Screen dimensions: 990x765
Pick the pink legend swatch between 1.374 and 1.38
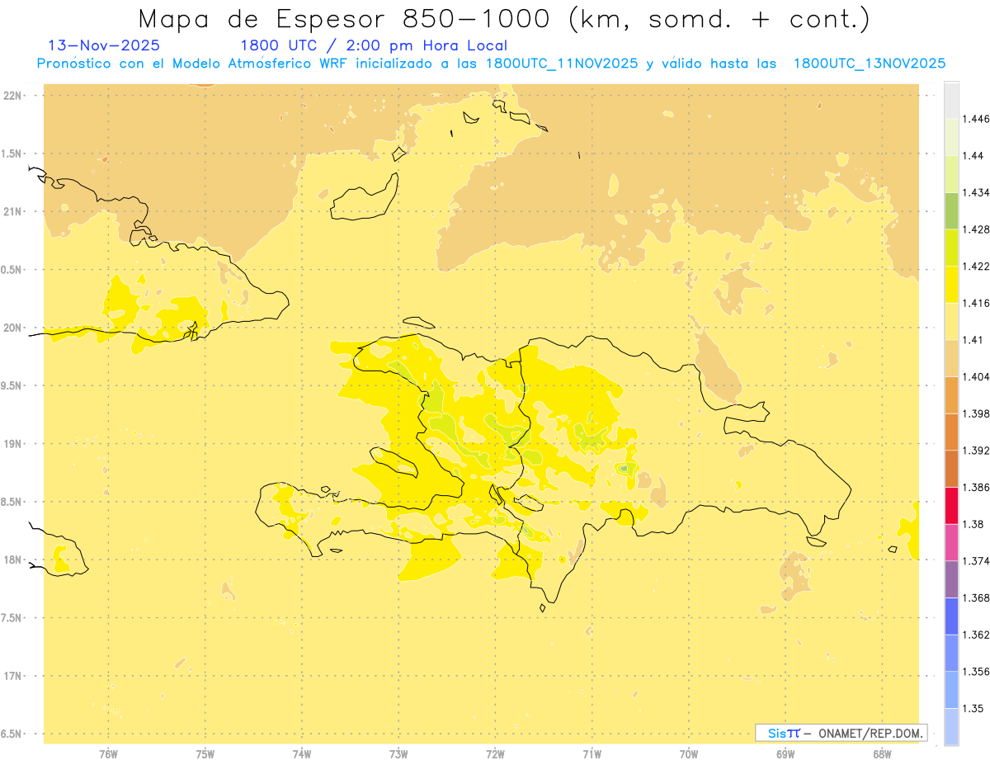pyautogui.click(x=951, y=542)
